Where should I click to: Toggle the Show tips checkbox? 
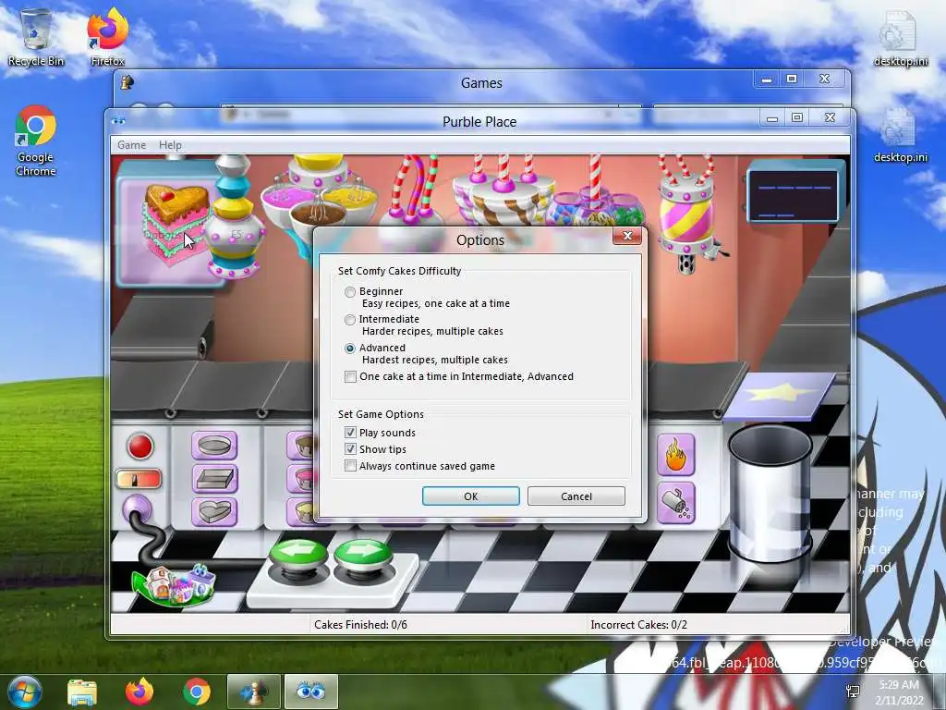coord(350,449)
